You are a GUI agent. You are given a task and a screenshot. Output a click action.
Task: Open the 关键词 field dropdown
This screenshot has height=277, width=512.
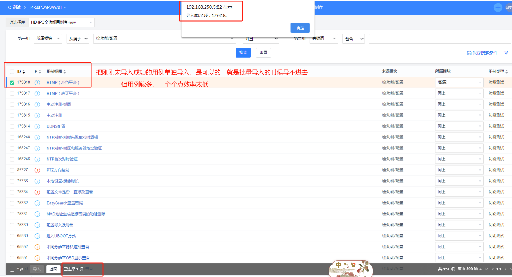tap(324, 39)
